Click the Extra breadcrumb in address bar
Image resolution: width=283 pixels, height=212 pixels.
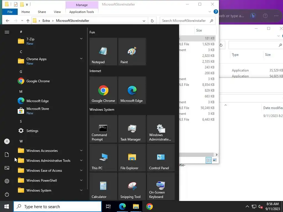[x=46, y=21]
